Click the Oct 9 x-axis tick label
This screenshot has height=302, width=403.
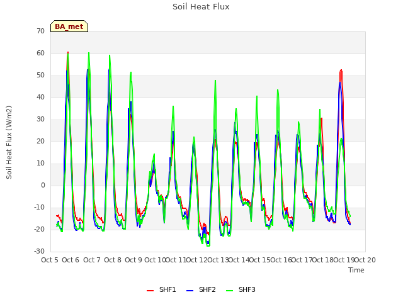[133, 260]
